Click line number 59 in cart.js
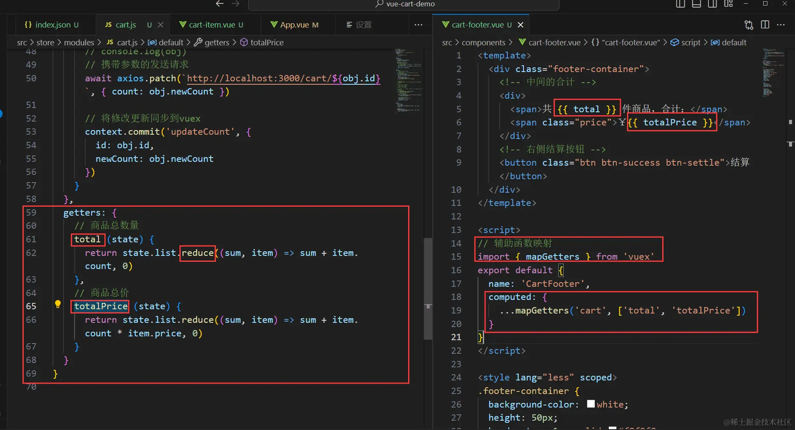Image resolution: width=795 pixels, height=430 pixels. pyautogui.click(x=31, y=212)
